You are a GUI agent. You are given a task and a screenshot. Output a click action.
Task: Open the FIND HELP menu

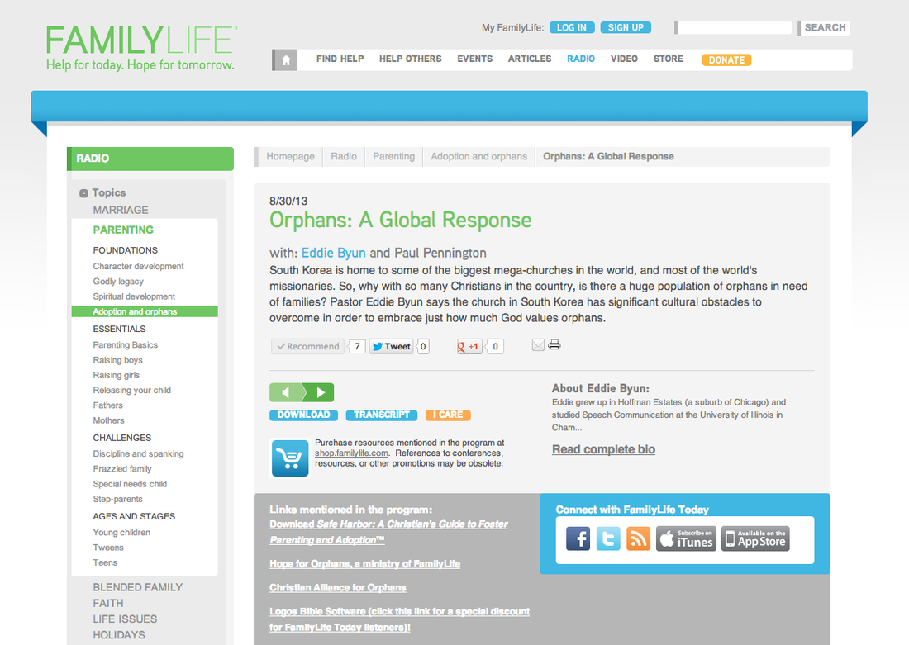pos(340,59)
